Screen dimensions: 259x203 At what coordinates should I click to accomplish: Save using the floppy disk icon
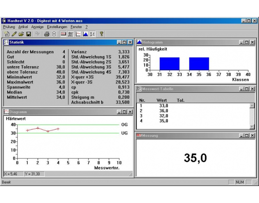(28, 34)
